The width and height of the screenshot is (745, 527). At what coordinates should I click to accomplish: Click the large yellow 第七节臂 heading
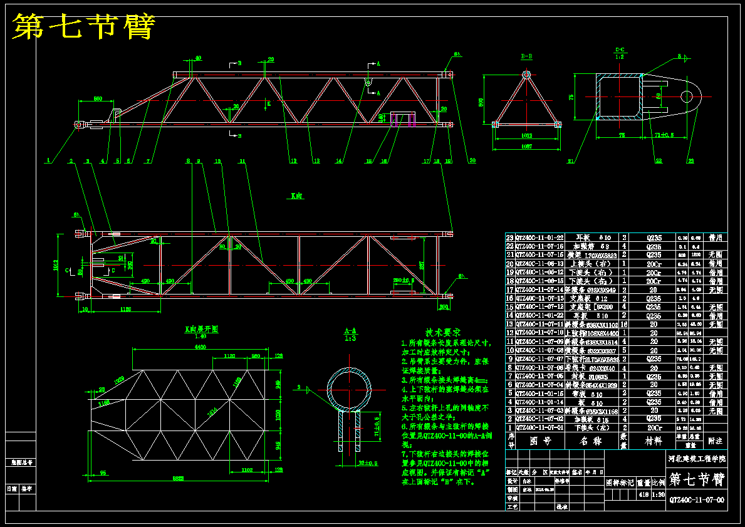click(x=84, y=27)
